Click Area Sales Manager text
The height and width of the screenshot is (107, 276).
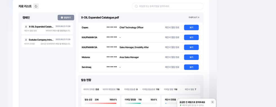click(129, 57)
